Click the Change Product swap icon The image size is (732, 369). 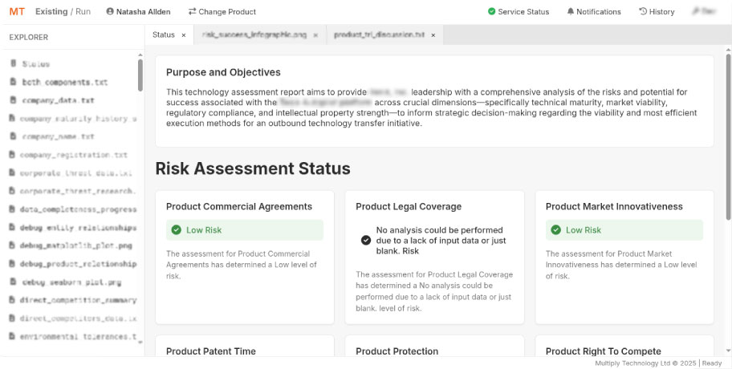192,11
